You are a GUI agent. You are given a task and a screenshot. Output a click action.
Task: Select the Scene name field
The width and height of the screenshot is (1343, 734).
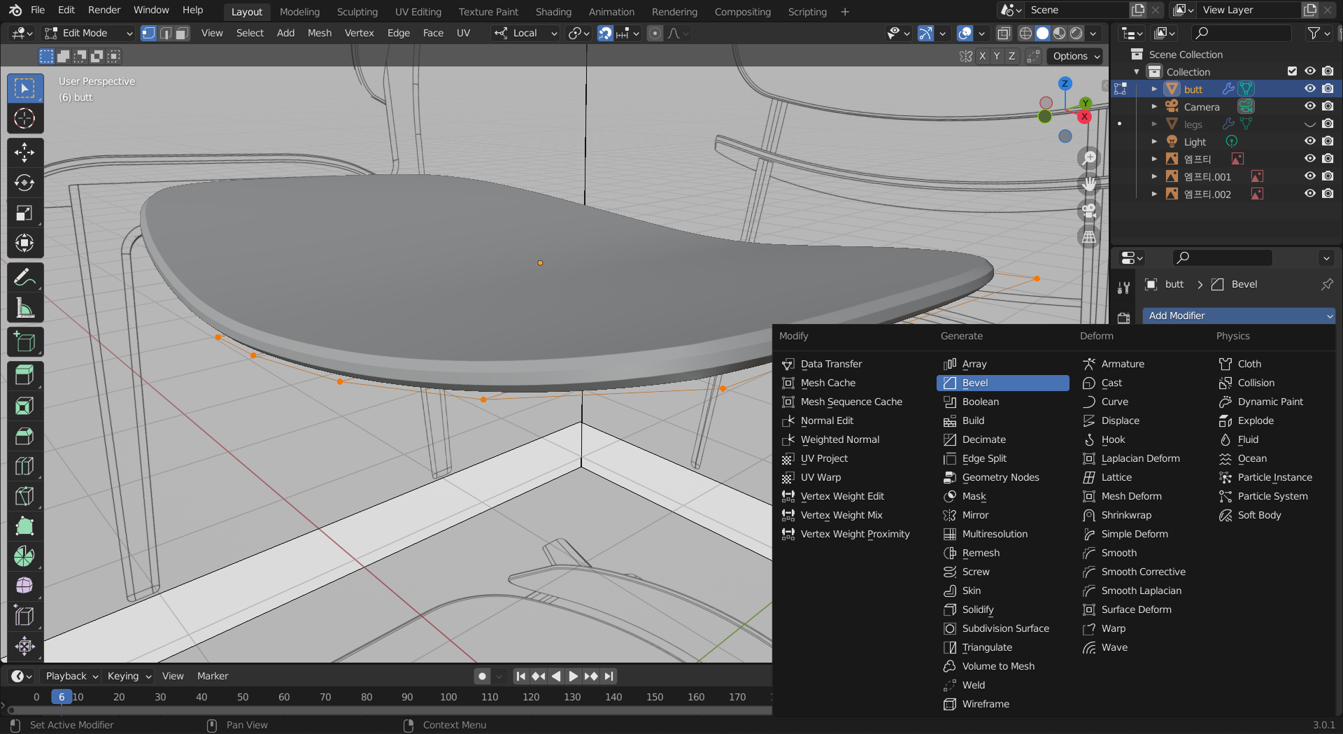[x=1077, y=10]
